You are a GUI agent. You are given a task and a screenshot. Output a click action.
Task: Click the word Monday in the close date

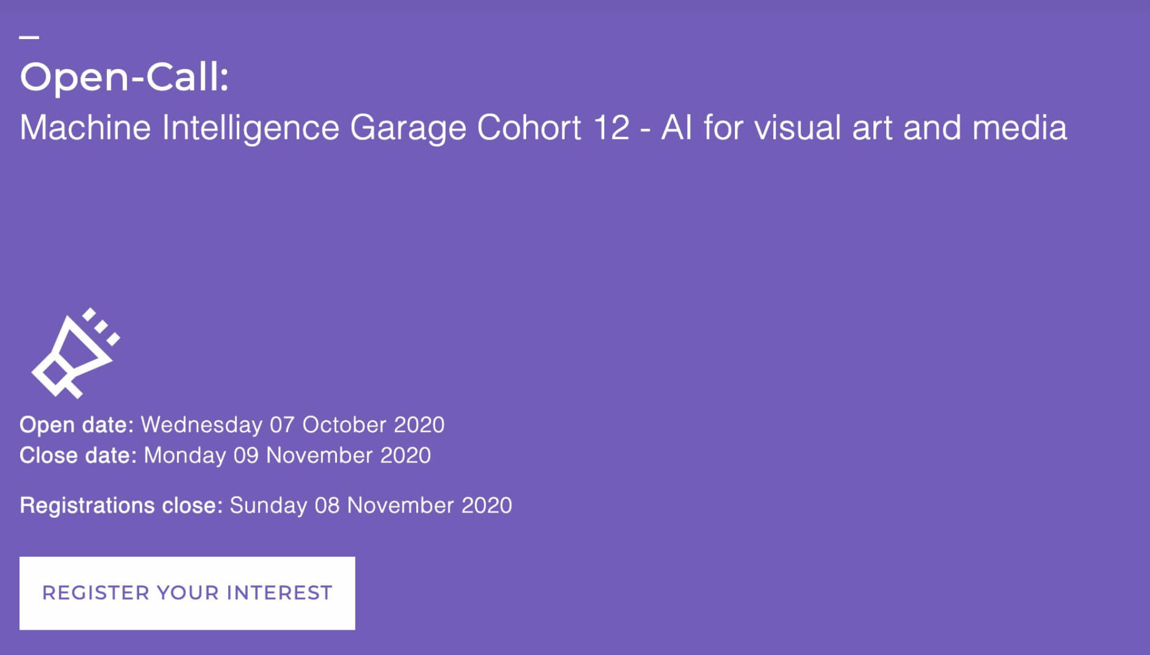click(185, 456)
